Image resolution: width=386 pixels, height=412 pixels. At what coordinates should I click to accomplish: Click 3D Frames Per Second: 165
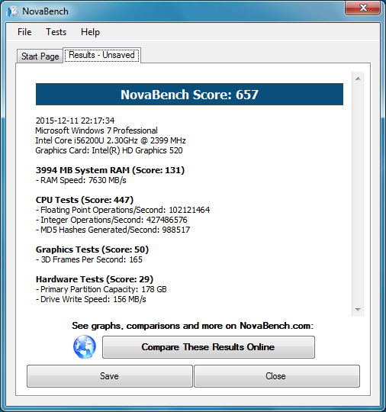click(89, 259)
